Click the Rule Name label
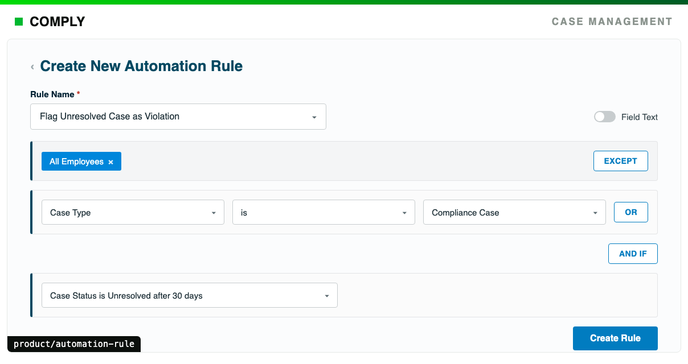 point(52,94)
